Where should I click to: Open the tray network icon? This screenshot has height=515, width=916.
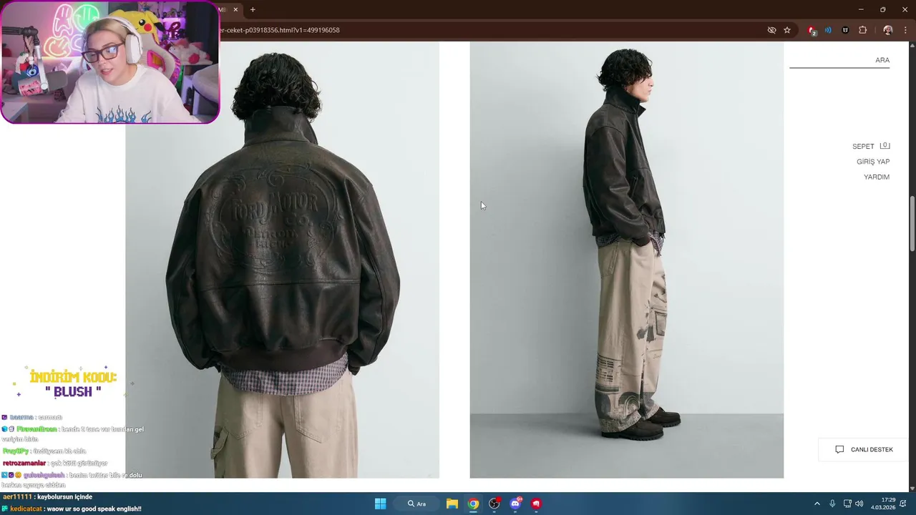pos(847,504)
